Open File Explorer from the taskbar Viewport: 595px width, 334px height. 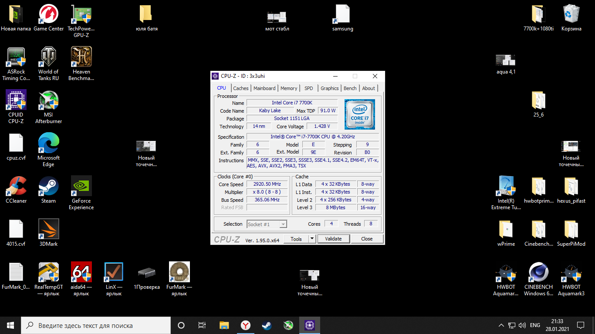tap(224, 325)
